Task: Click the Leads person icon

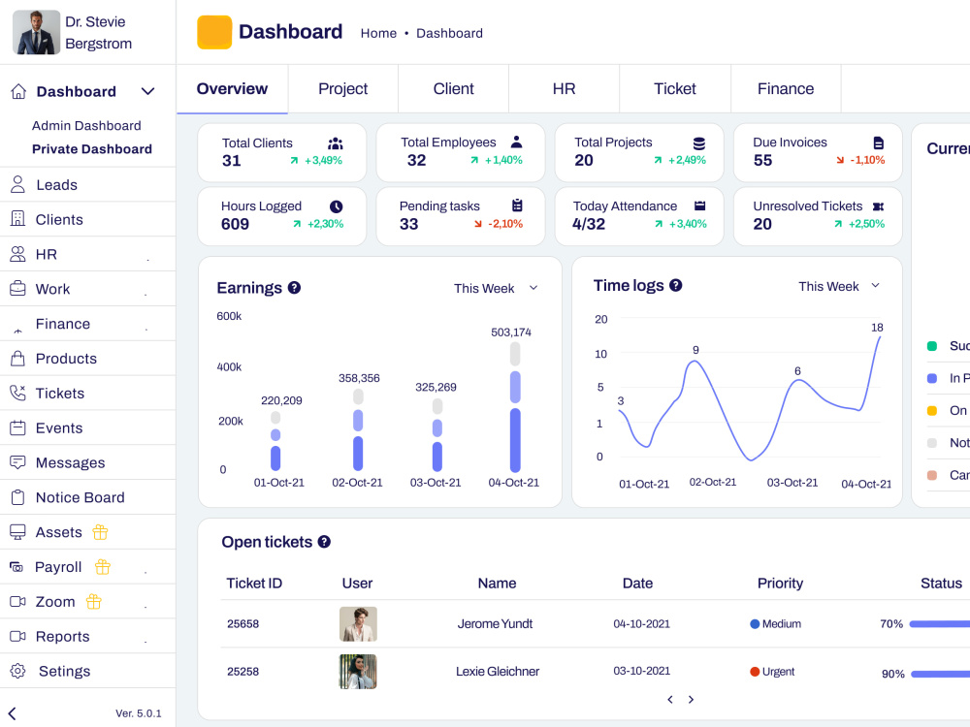Action: coord(17,184)
